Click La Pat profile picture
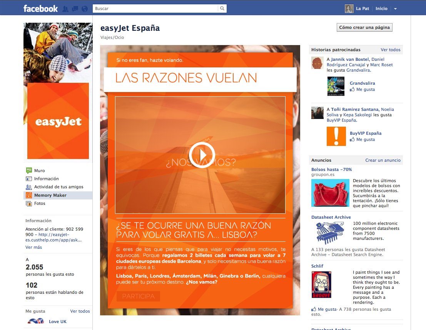Image resolution: width=426 pixels, height=330 pixels. tap(349, 9)
